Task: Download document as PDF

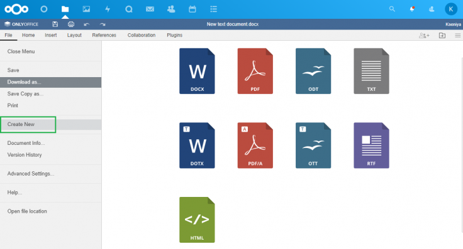Action: [255, 72]
